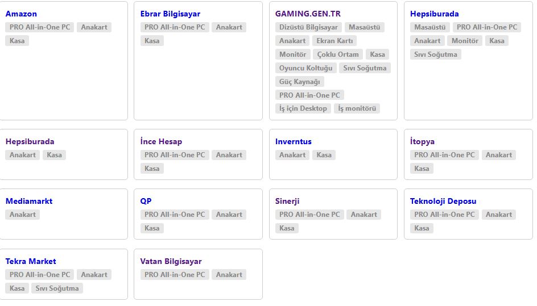This screenshot has width=537, height=306.
Task: Click Kasa tag in İnce Hesap card
Action: tap(152, 169)
